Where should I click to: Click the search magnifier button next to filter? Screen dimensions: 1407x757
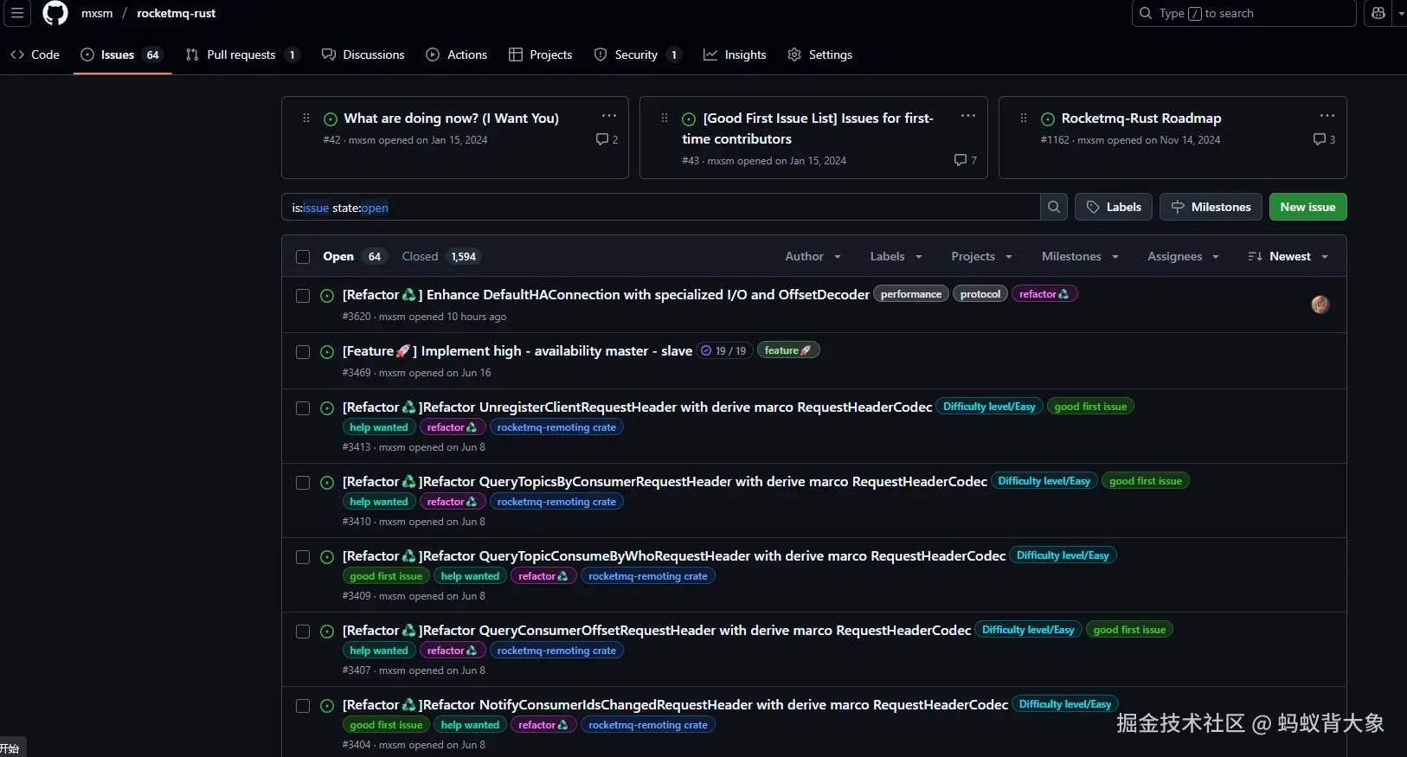(1053, 207)
